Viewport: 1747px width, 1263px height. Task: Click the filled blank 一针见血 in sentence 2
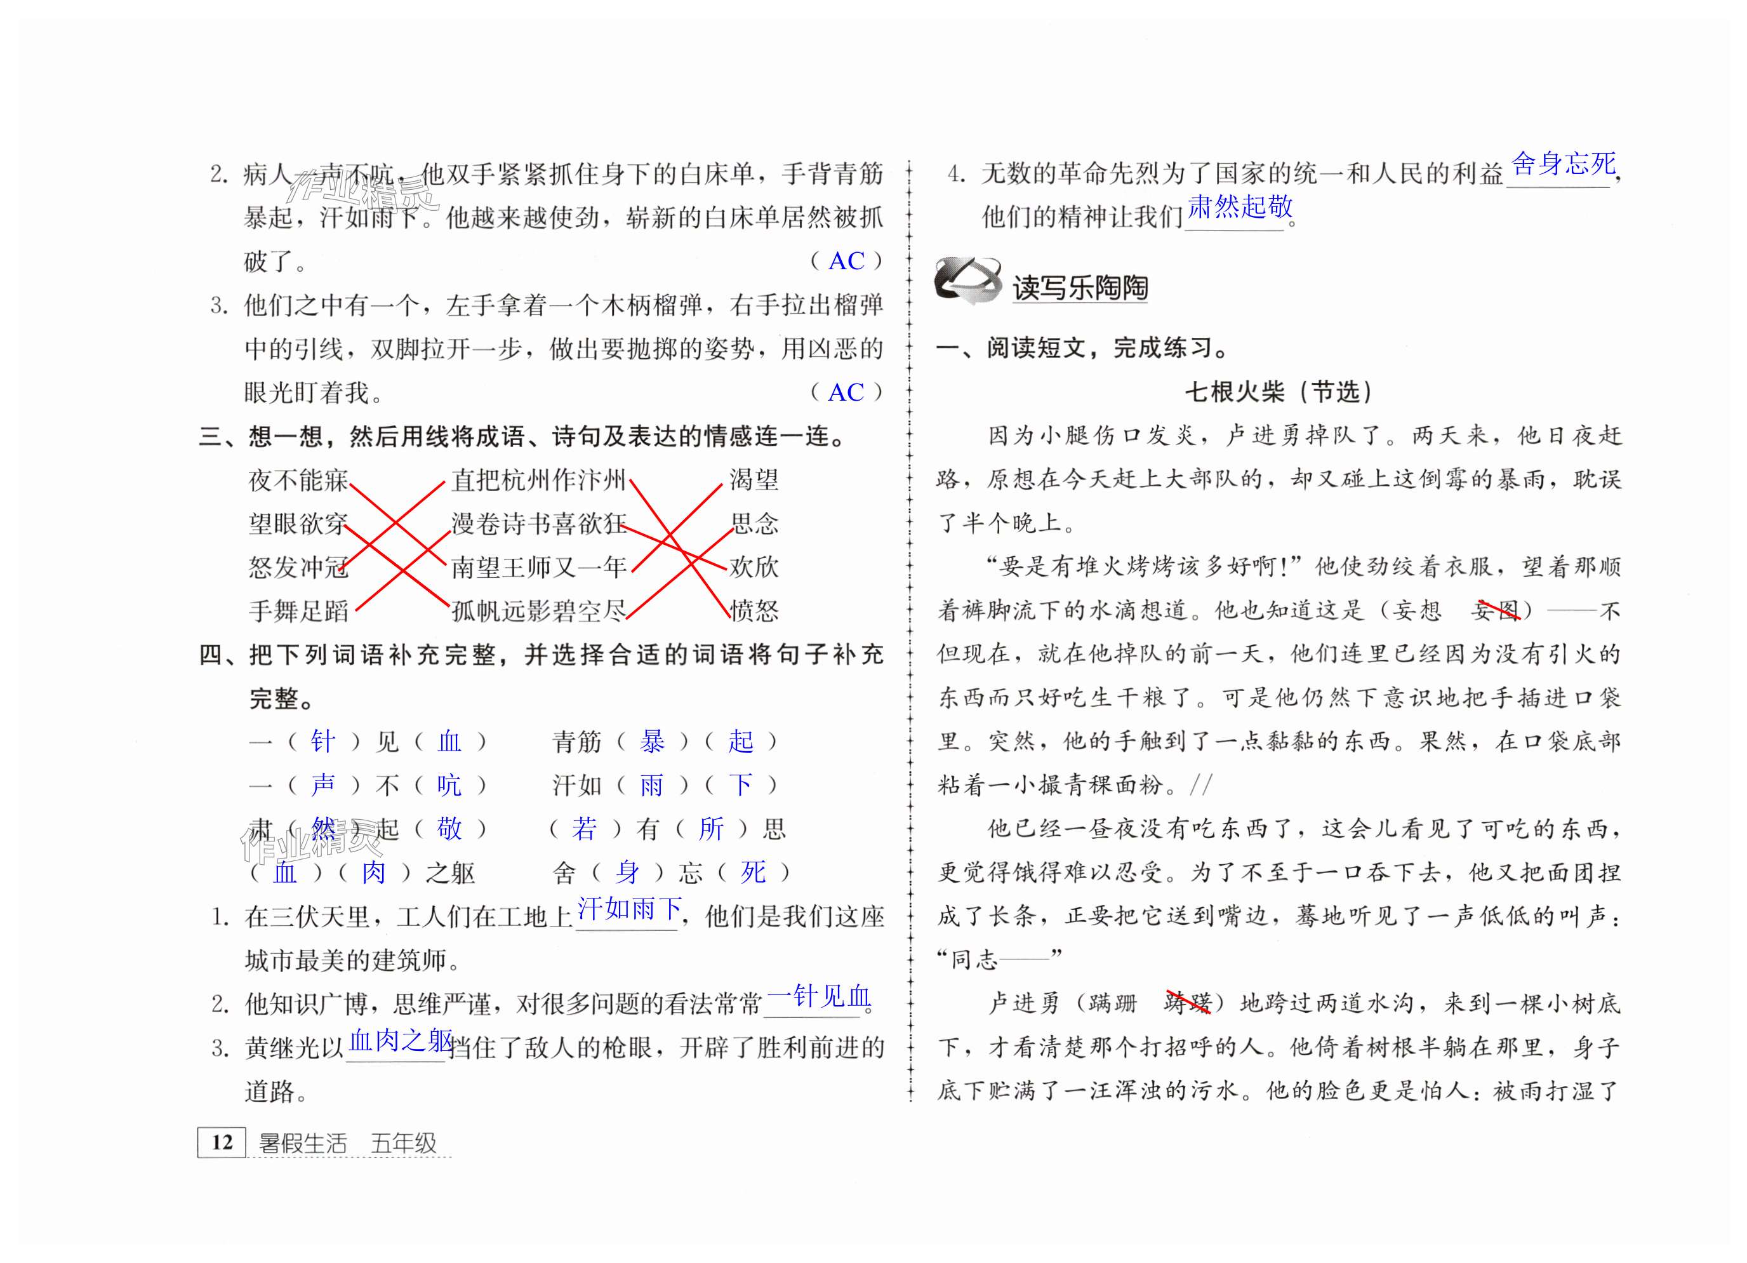[818, 996]
